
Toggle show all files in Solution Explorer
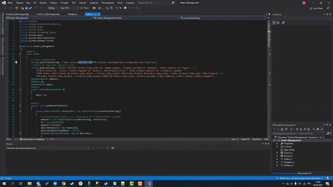pos(309,129)
